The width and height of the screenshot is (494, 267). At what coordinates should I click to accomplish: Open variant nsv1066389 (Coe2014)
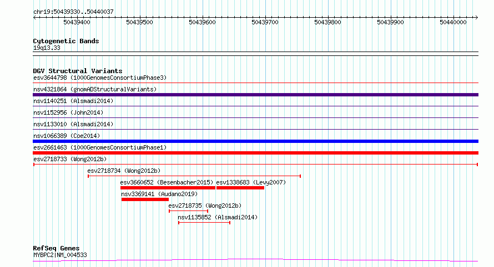[67, 136]
